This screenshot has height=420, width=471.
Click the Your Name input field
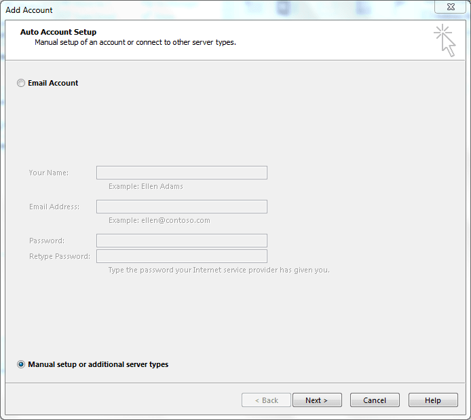tap(182, 173)
